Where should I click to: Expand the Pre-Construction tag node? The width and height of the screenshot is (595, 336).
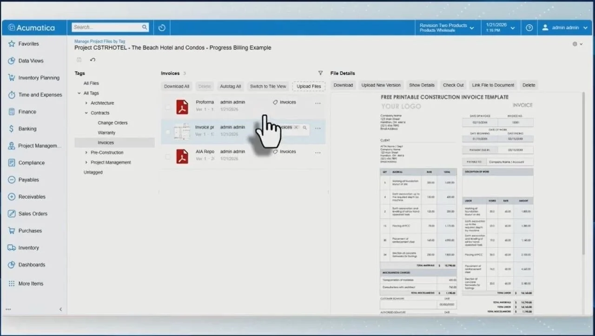[x=86, y=152]
